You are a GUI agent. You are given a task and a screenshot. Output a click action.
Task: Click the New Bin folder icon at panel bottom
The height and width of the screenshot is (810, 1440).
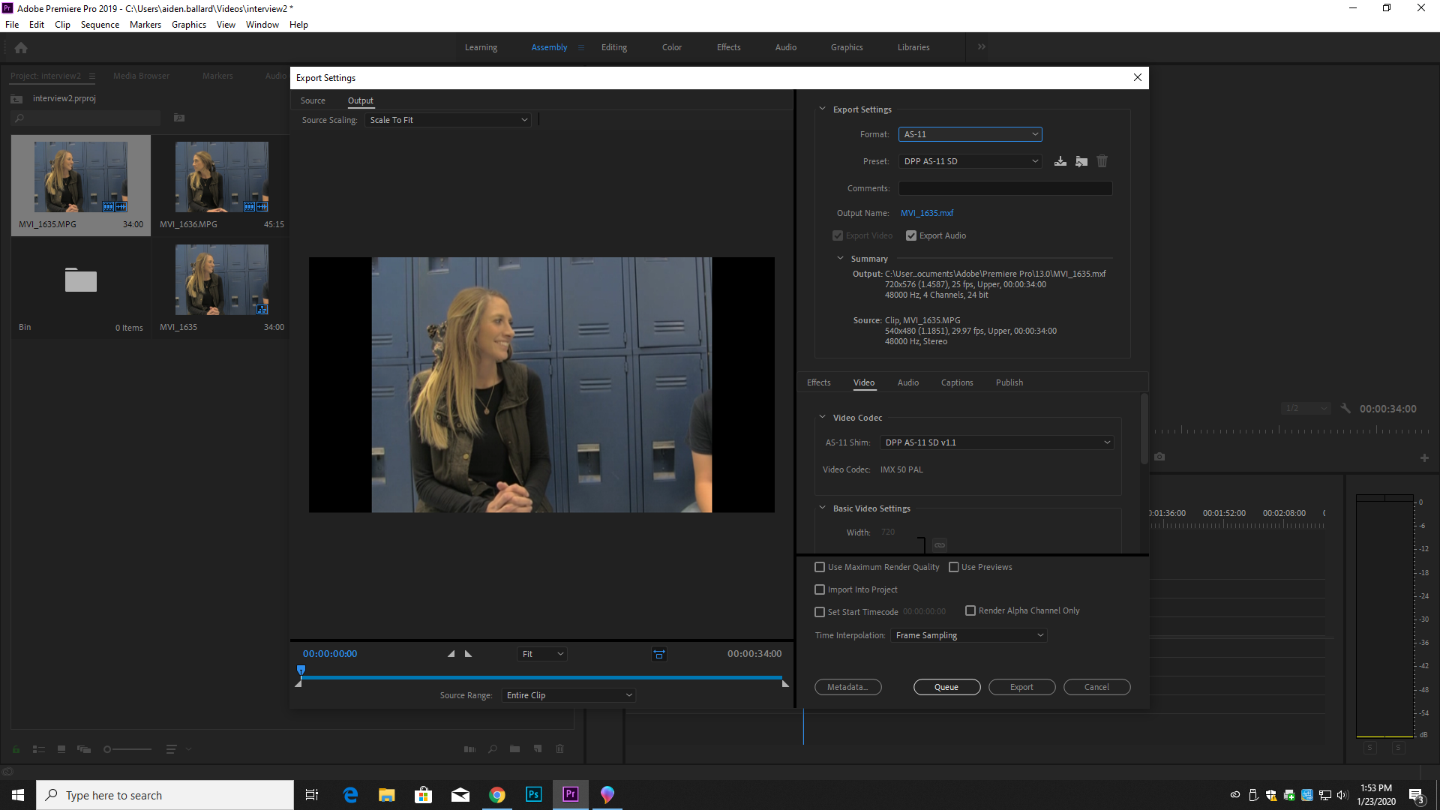point(514,748)
